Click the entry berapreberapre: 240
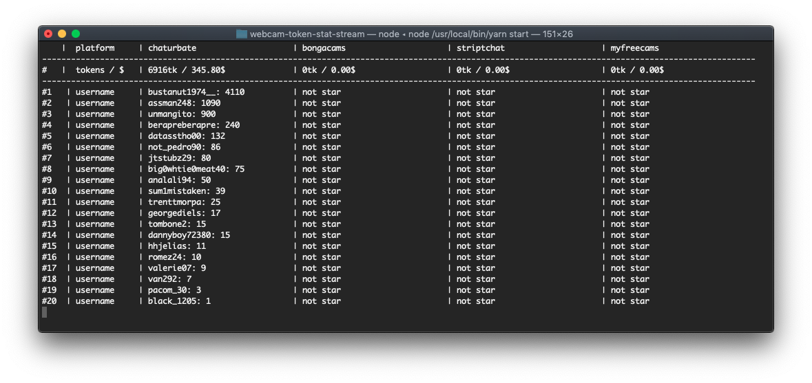The image size is (812, 383). [194, 125]
